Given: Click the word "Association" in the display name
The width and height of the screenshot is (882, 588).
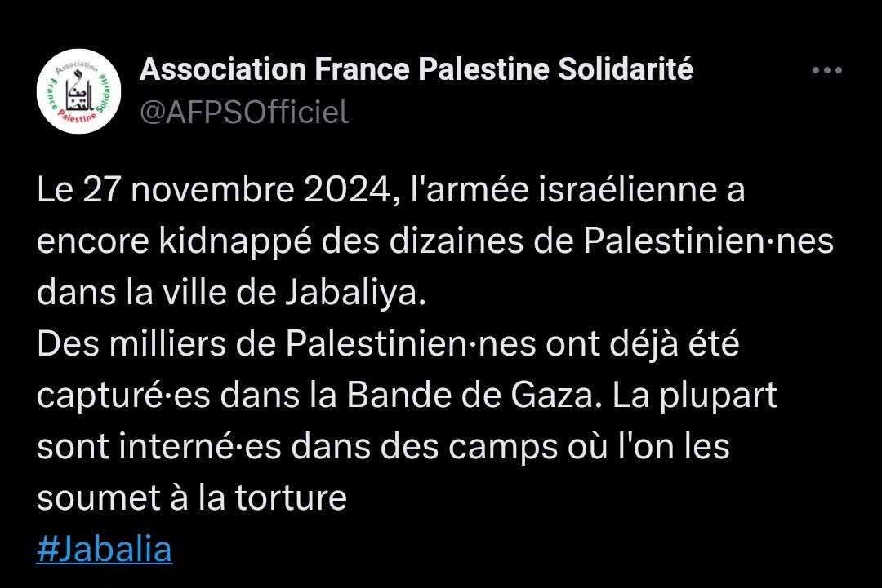Looking at the screenshot, I should pos(223,69).
